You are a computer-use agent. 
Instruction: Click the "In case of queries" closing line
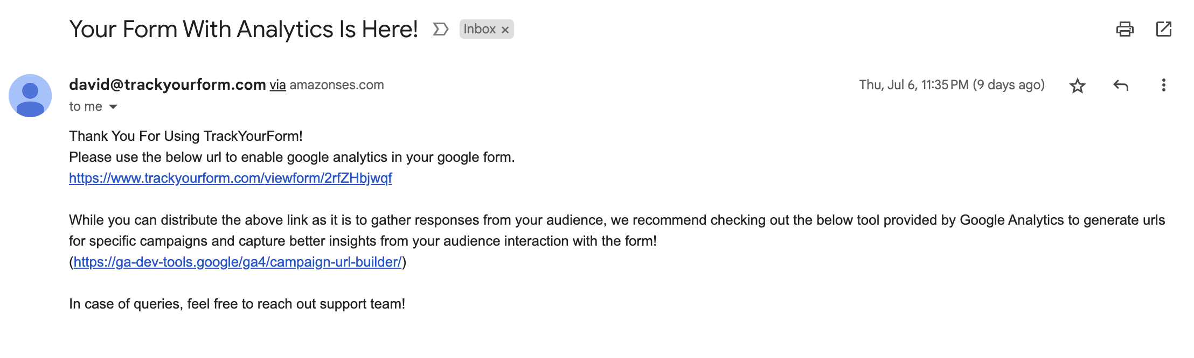tap(237, 304)
